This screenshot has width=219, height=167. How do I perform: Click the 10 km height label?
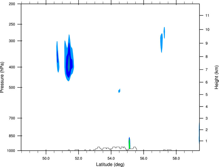pos(207,30)
